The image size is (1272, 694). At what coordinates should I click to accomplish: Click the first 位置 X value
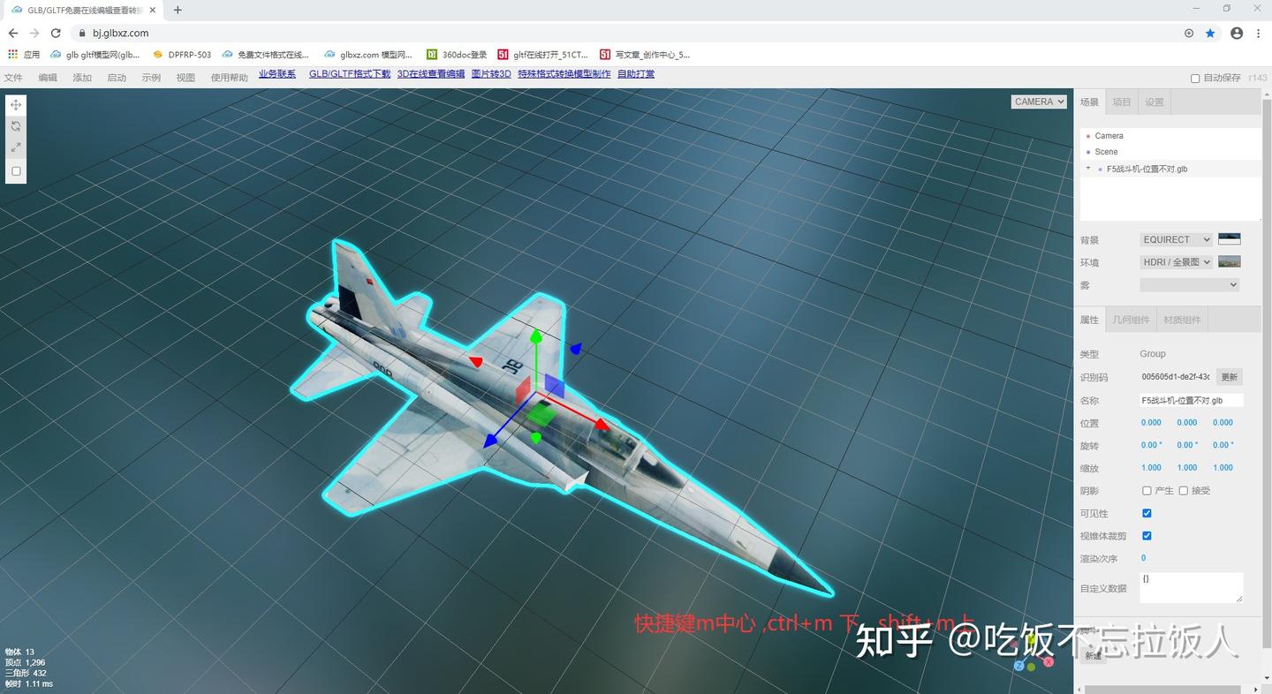[x=1152, y=423]
